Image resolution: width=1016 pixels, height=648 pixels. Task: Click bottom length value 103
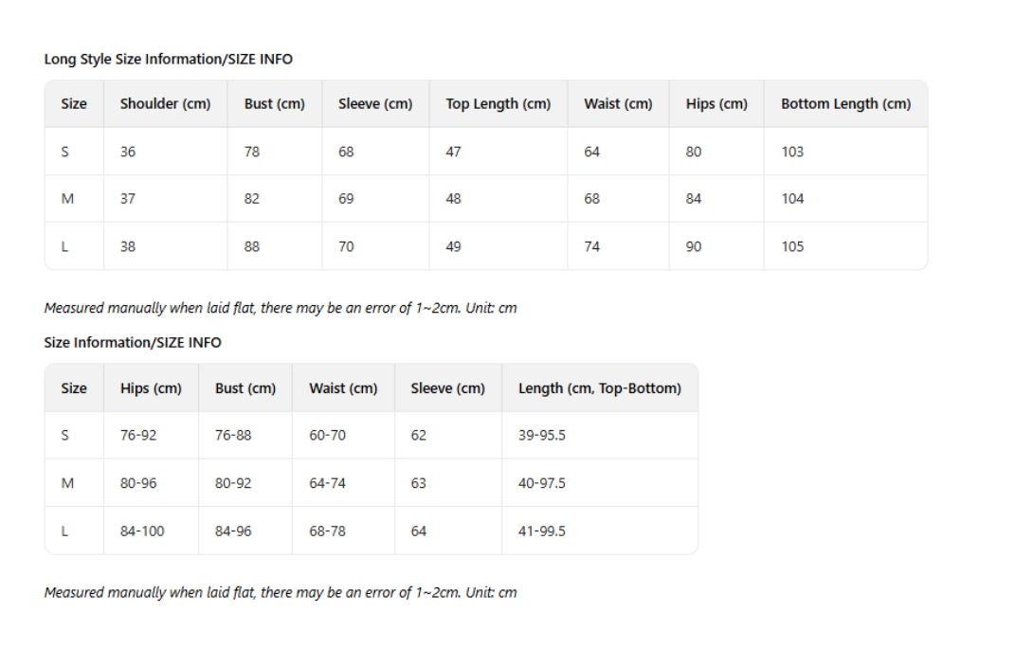[x=792, y=152]
